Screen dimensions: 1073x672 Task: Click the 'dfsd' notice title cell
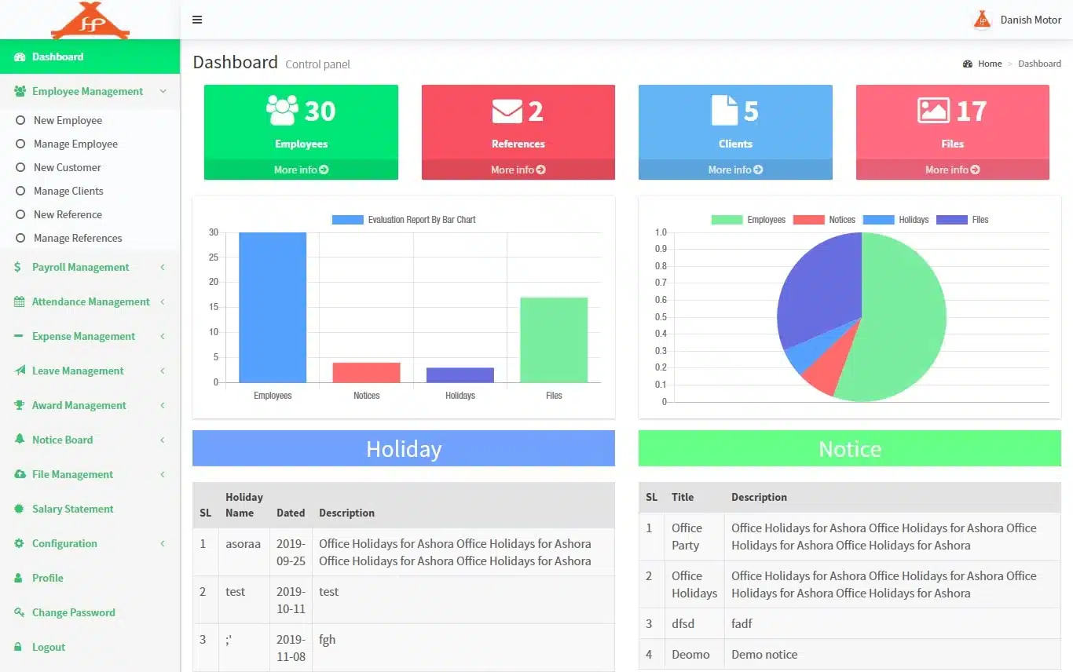(694, 623)
